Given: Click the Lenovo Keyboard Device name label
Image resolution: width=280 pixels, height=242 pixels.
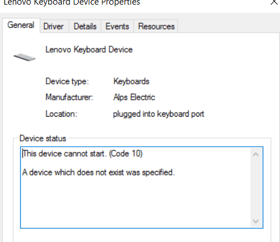Looking at the screenshot, I should (89, 50).
